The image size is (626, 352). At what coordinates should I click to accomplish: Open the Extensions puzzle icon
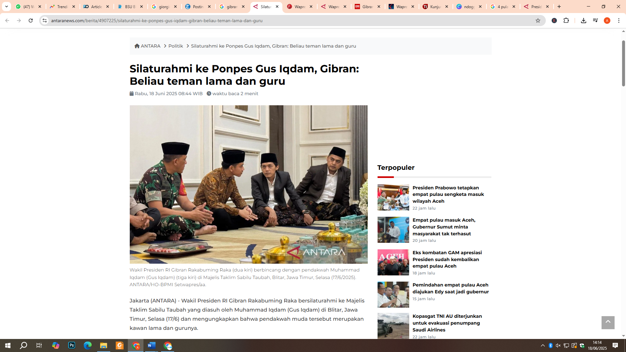pyautogui.click(x=566, y=20)
